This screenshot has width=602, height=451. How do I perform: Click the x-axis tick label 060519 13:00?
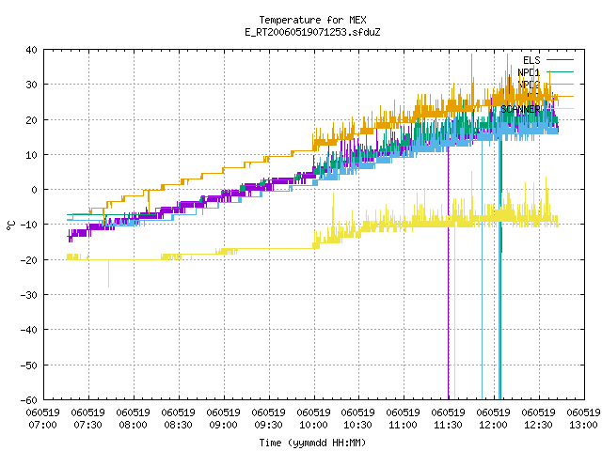(x=583, y=418)
